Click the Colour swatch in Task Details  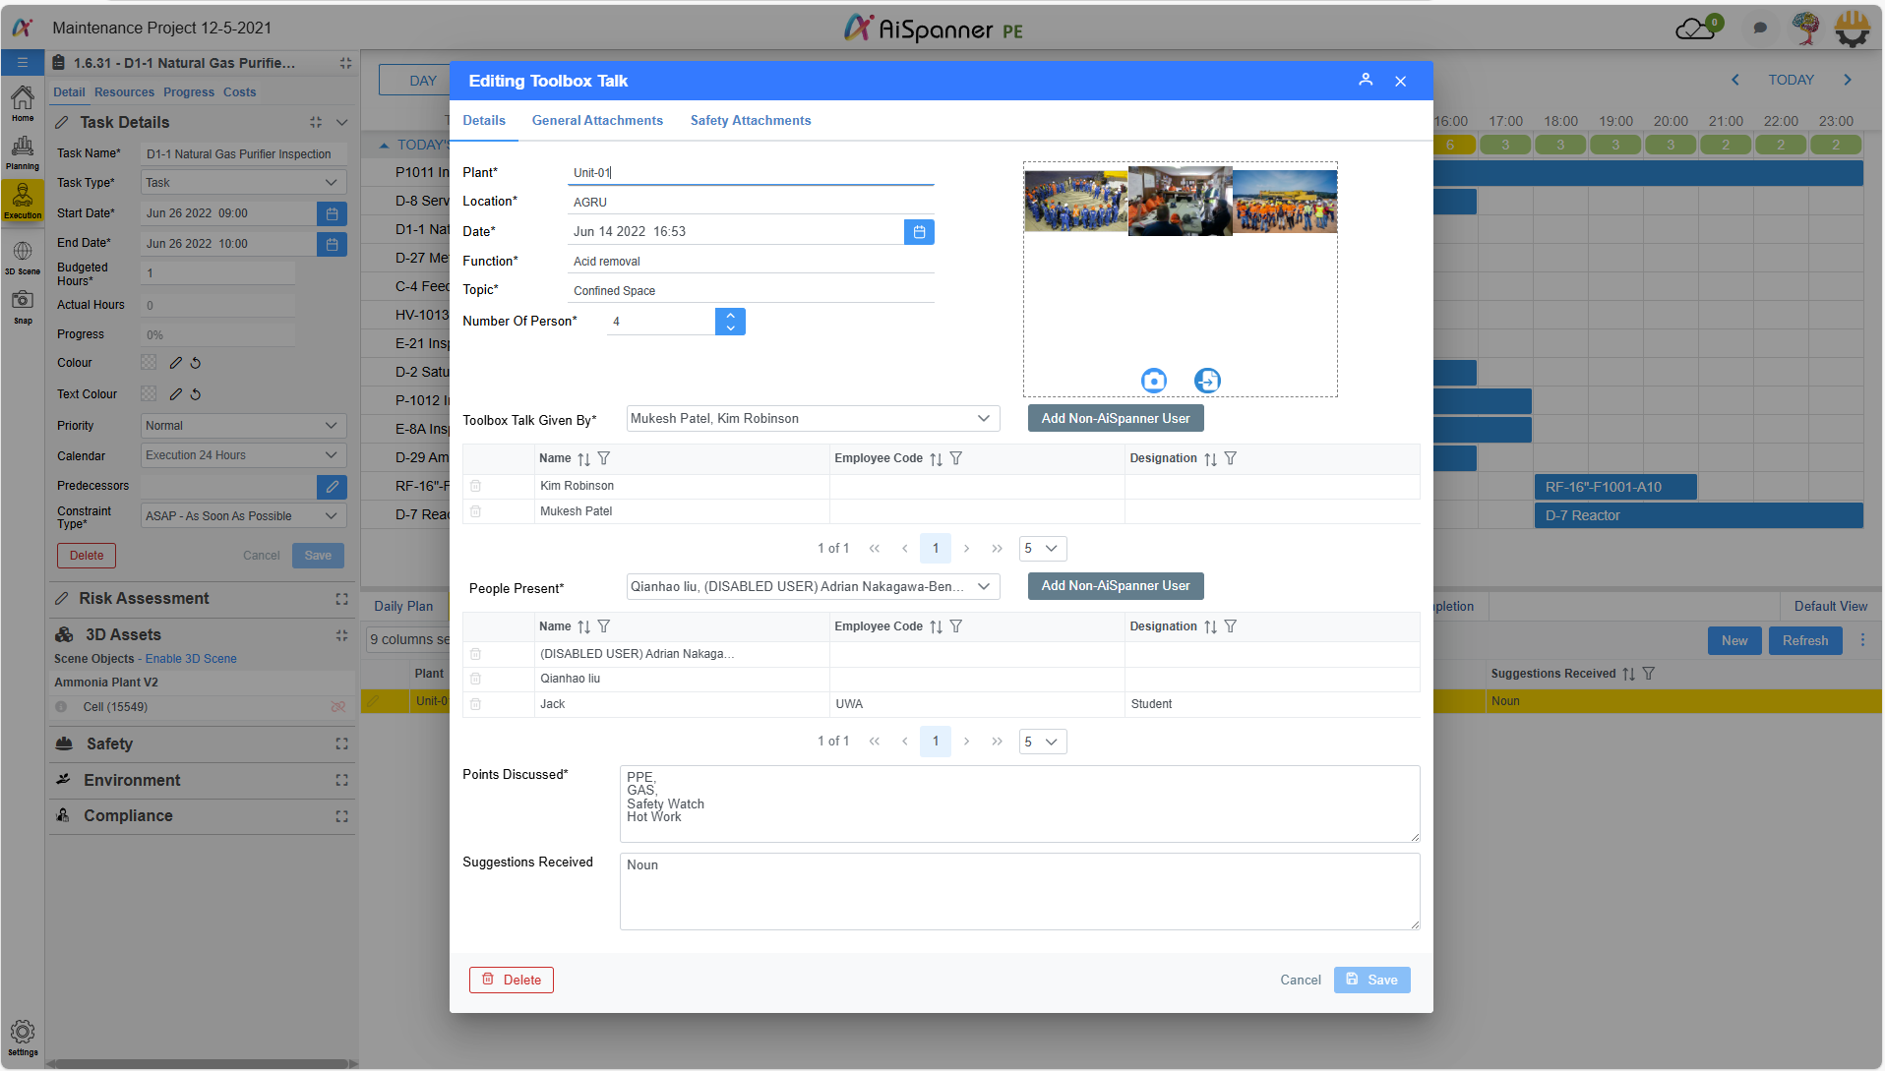pos(149,363)
